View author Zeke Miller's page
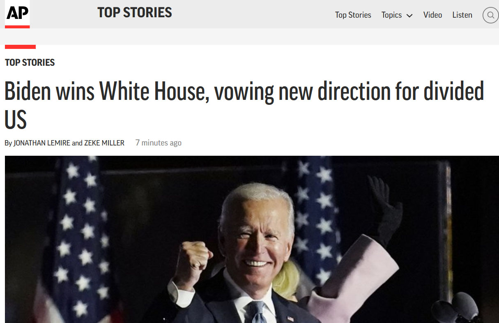The image size is (499, 323). 104,143
